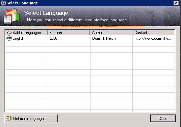The width and height of the screenshot is (181, 127).
Task: Select the English language entry
Action: [x=90, y=38]
